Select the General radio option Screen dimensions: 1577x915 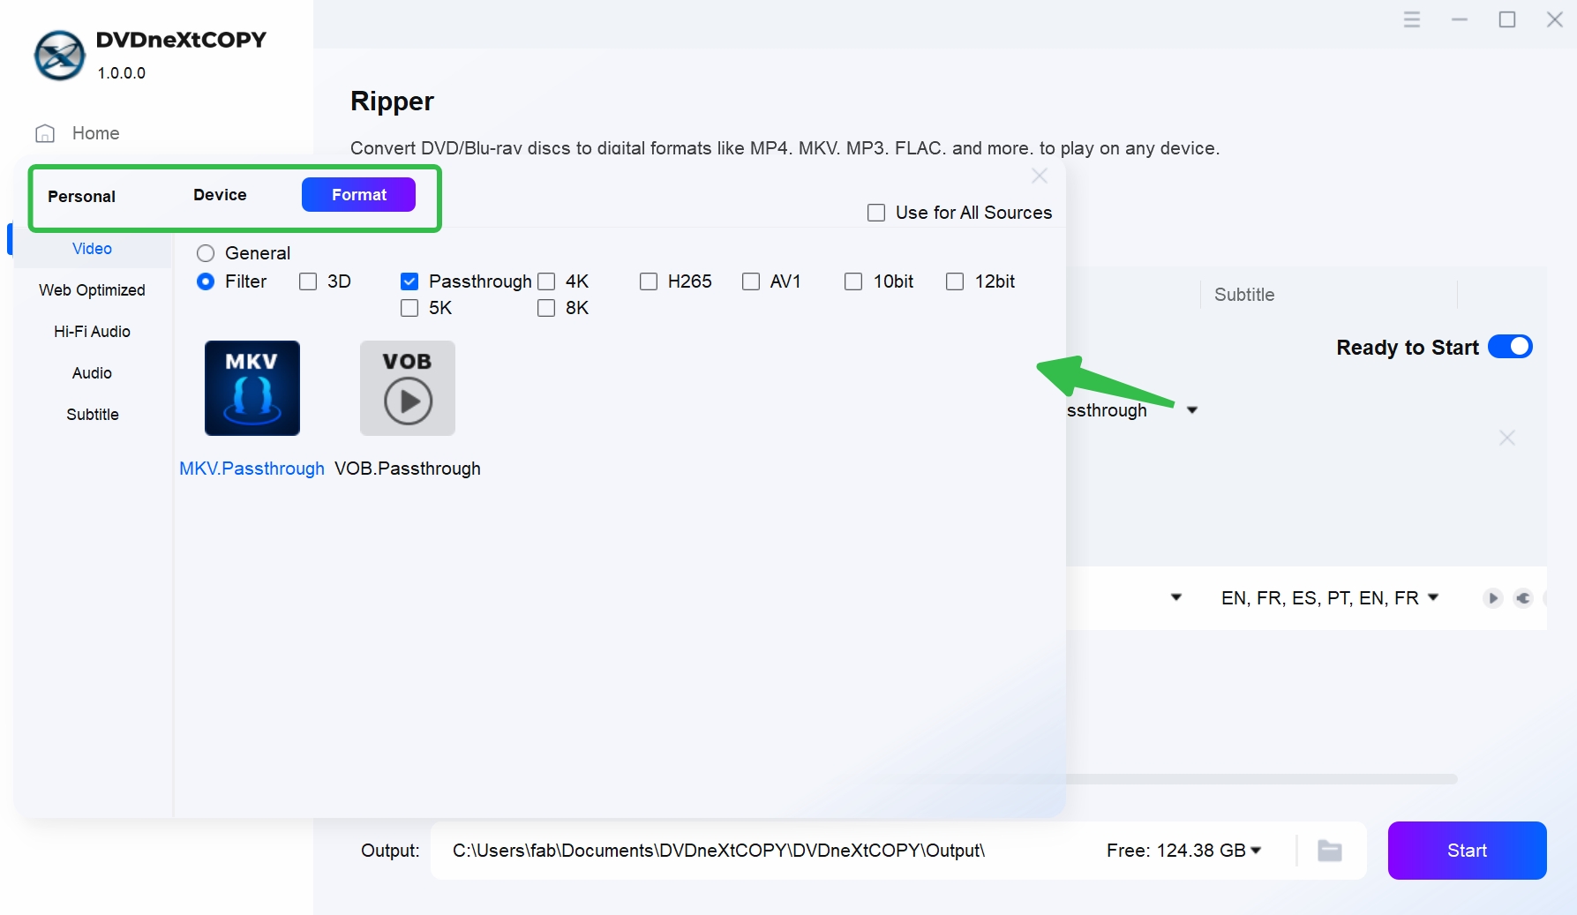pyautogui.click(x=206, y=253)
